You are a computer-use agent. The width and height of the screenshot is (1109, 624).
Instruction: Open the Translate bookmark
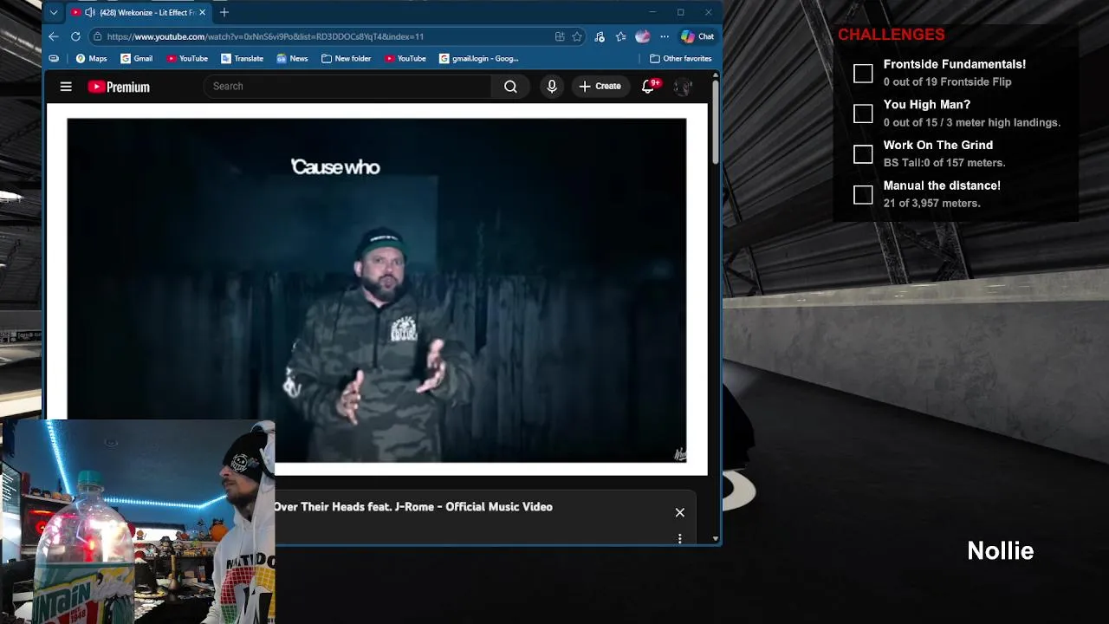click(242, 58)
